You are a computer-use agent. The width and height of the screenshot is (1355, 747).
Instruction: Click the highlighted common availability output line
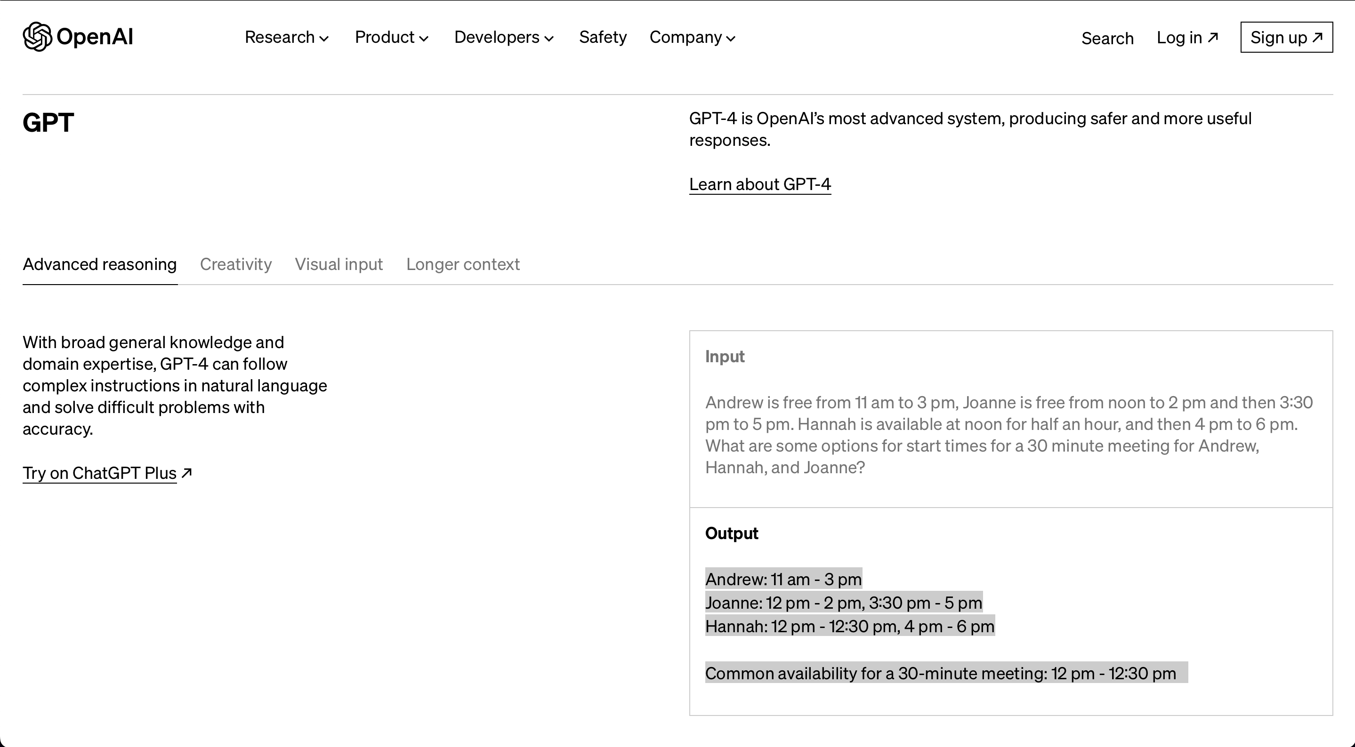tap(941, 674)
